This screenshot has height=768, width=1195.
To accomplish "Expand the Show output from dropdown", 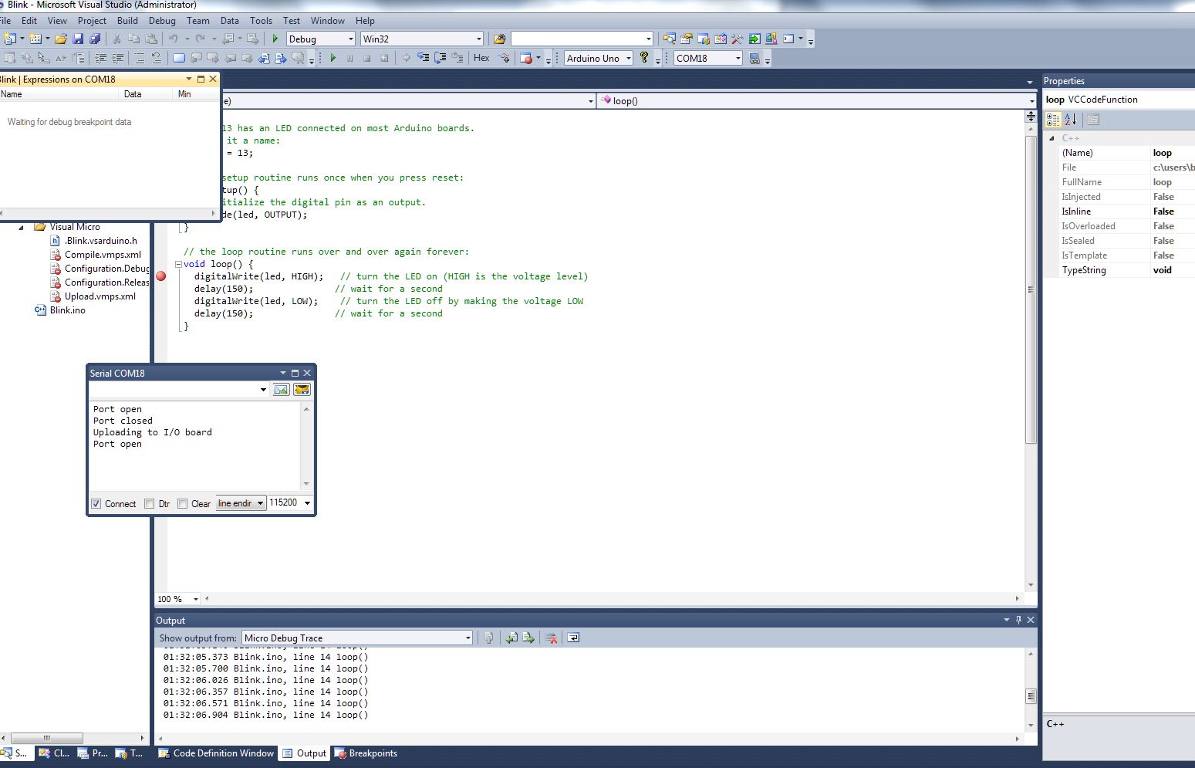I will pos(468,638).
